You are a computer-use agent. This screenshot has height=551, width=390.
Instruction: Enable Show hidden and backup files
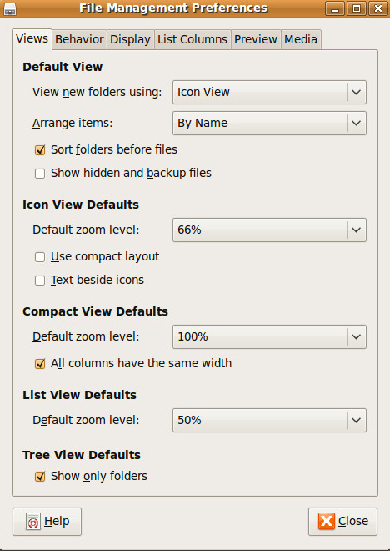click(40, 174)
